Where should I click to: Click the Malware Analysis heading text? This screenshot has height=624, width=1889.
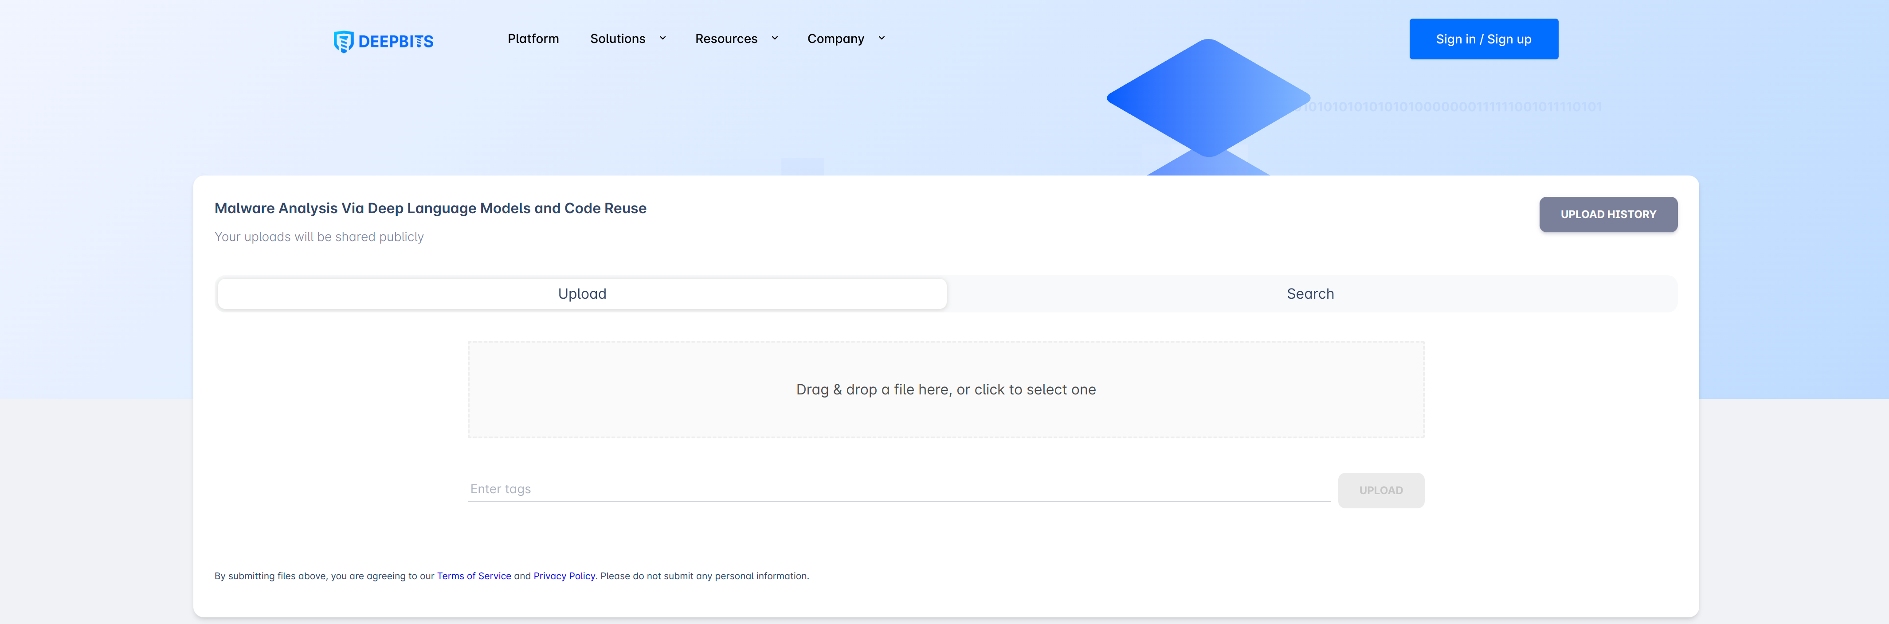[430, 208]
